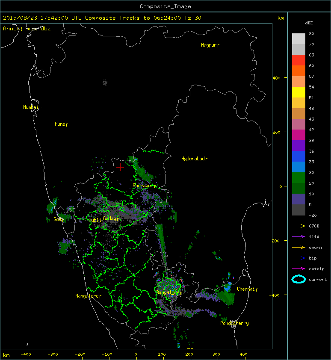Screen dimensions: 331x360
Task: Click the Composite_Image title text
Action: [x=165, y=6]
